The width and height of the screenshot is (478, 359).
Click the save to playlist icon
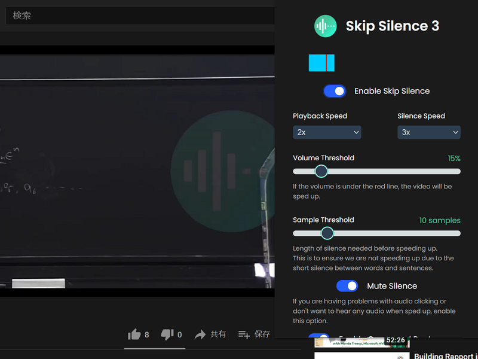(244, 335)
